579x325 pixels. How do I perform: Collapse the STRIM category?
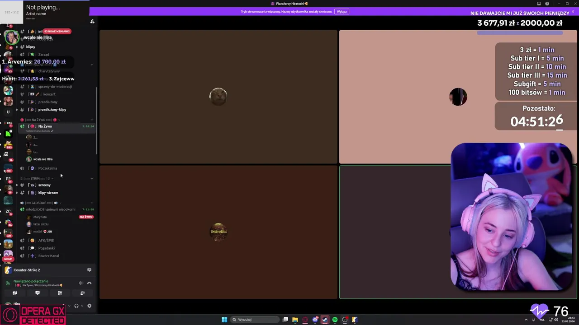(x=36, y=178)
